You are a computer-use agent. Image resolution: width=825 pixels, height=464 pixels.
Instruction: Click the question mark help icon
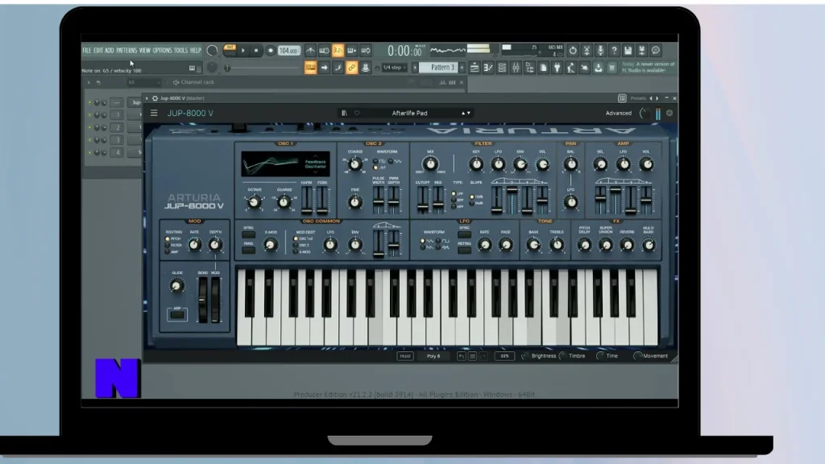(613, 51)
